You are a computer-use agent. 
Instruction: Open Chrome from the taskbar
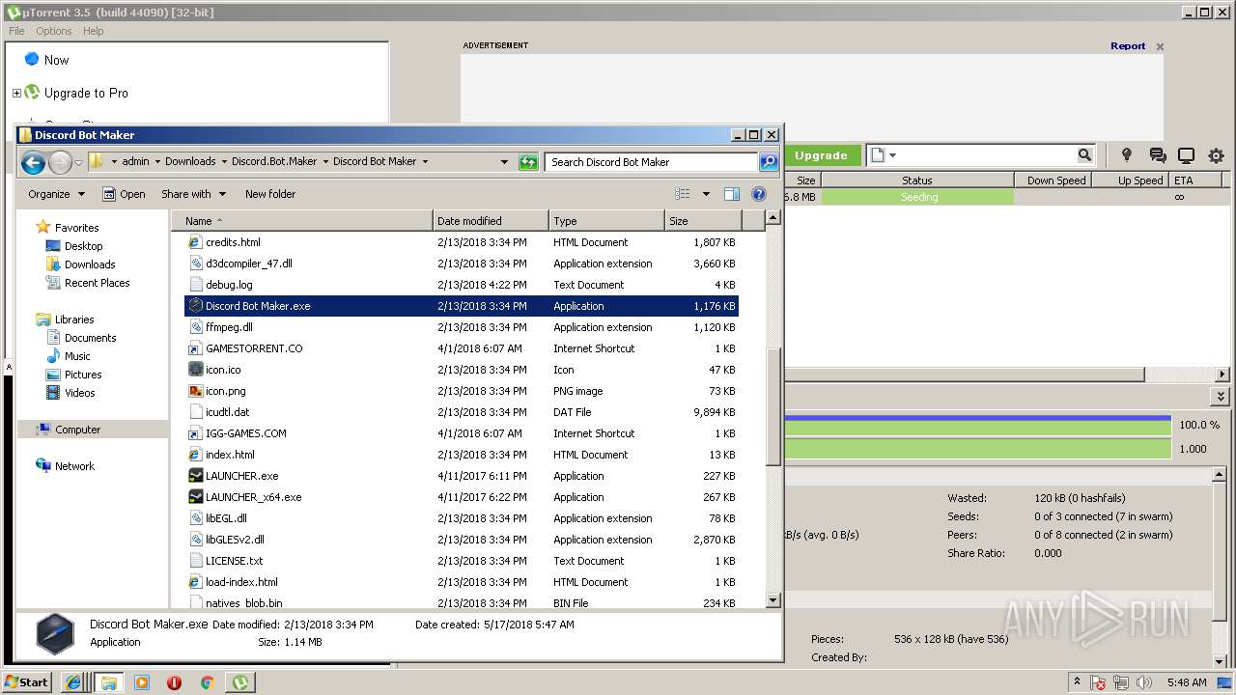click(207, 682)
